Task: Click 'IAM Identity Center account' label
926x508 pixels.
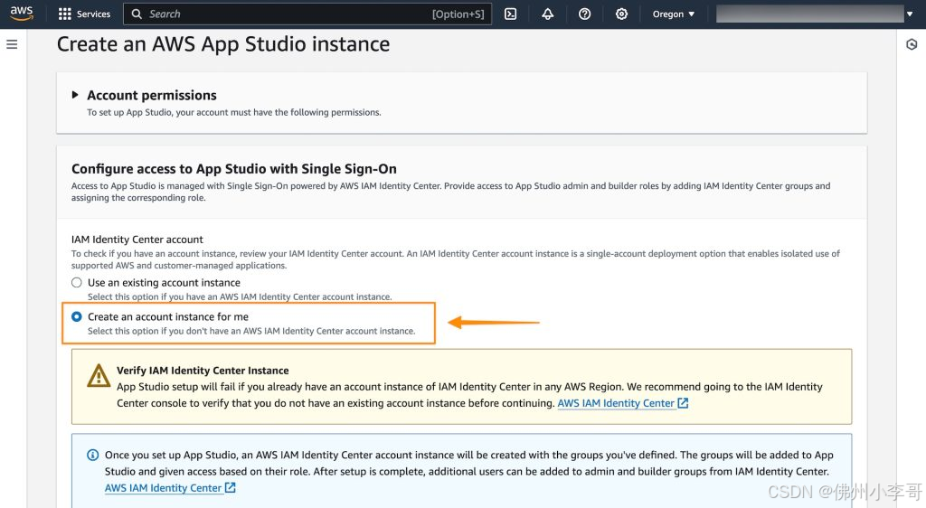Action: click(x=137, y=240)
